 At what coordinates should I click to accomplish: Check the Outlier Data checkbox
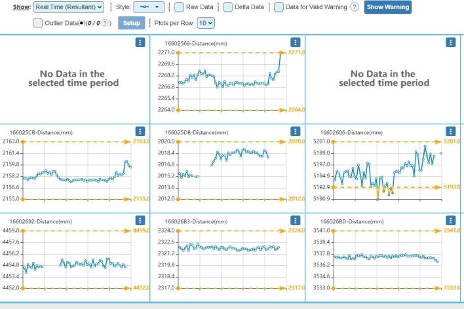38,23
